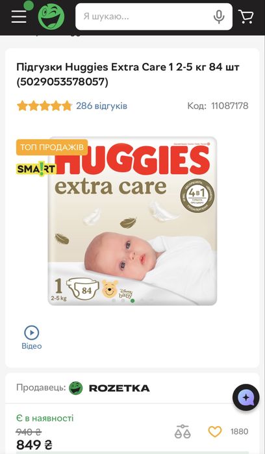Tap the SMART badge on the image
This screenshot has height=454, width=265.
36,169
